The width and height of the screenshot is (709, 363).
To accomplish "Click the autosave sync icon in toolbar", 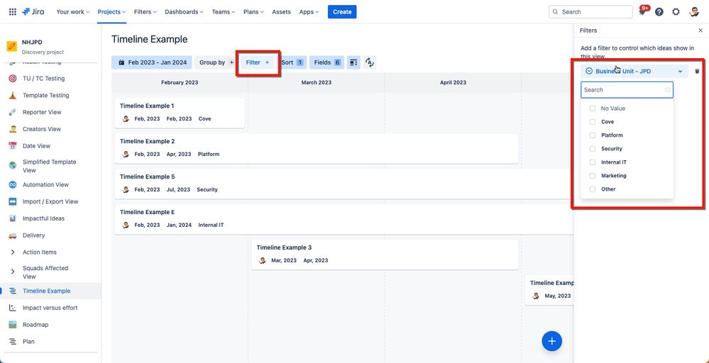I will [370, 62].
